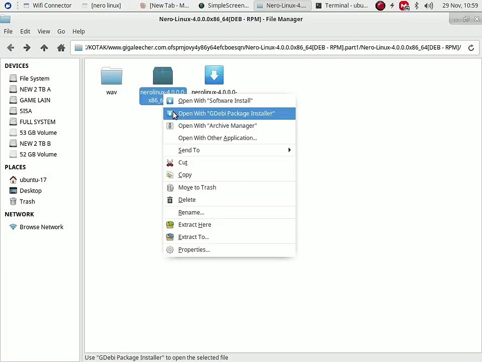Reload the folder with the refresh icon
The height and width of the screenshot is (362, 482).
pyautogui.click(x=471, y=48)
